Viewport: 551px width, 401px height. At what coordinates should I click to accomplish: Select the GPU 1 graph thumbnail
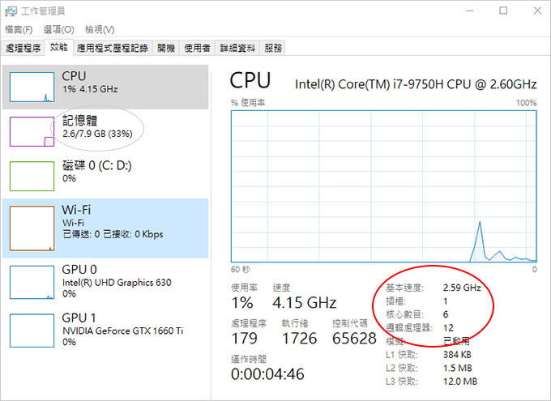point(32,331)
